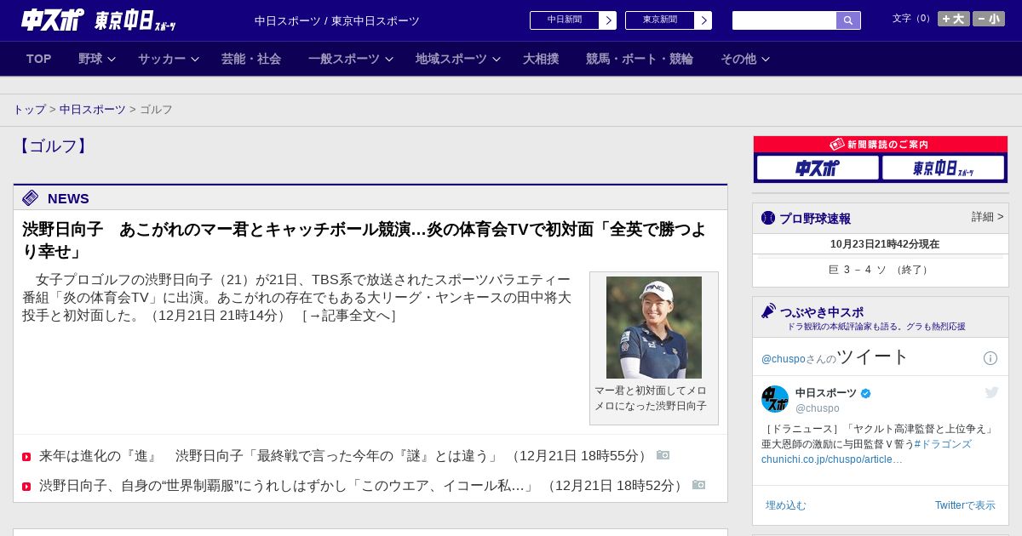Screen dimensions: 1022x536
Task: Open the 芸能・社会 section
Action: click(x=251, y=59)
